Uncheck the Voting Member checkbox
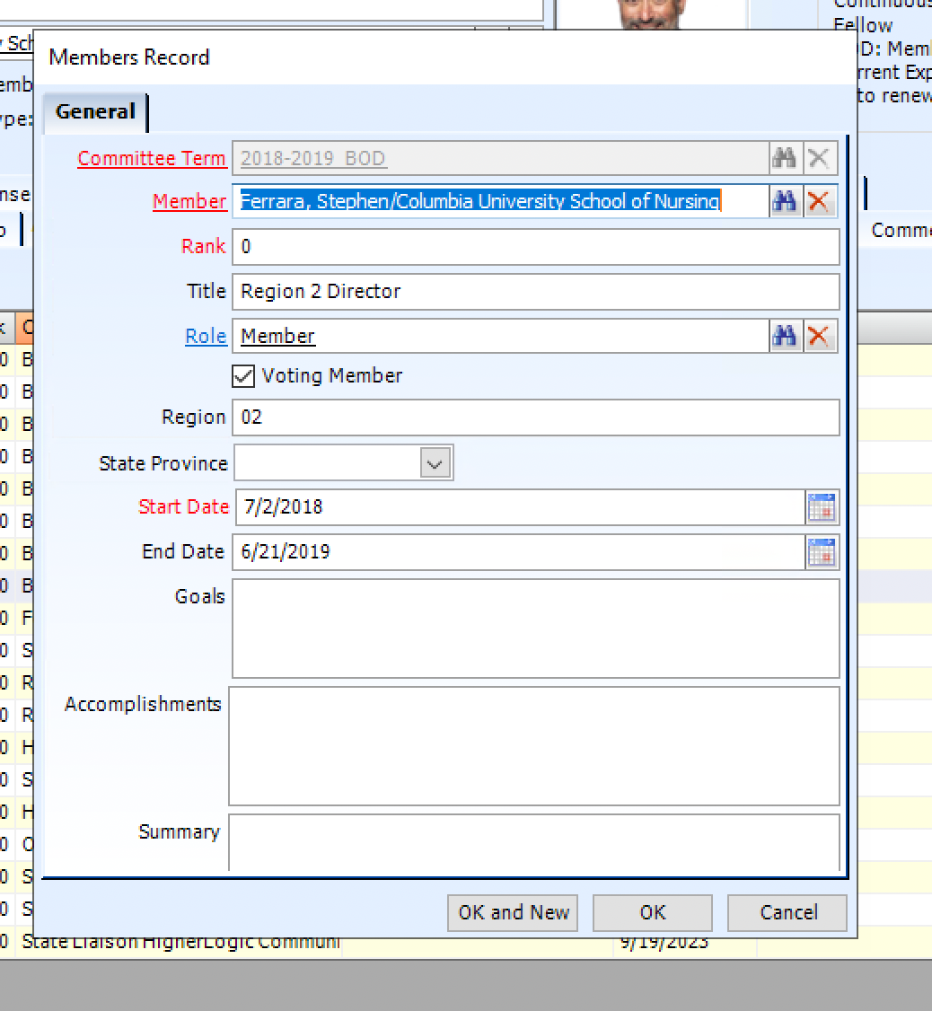 [242, 375]
